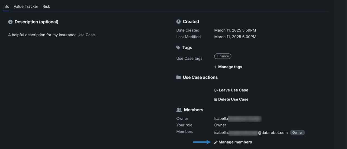The width and height of the screenshot is (347, 149).
Task: Click the tag icon beside Tags heading
Action: coord(178,47)
